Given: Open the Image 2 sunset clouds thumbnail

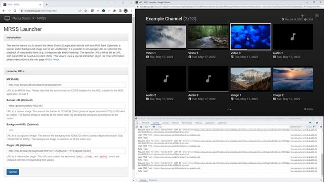Looking at the screenshot, I should coord(293,79).
